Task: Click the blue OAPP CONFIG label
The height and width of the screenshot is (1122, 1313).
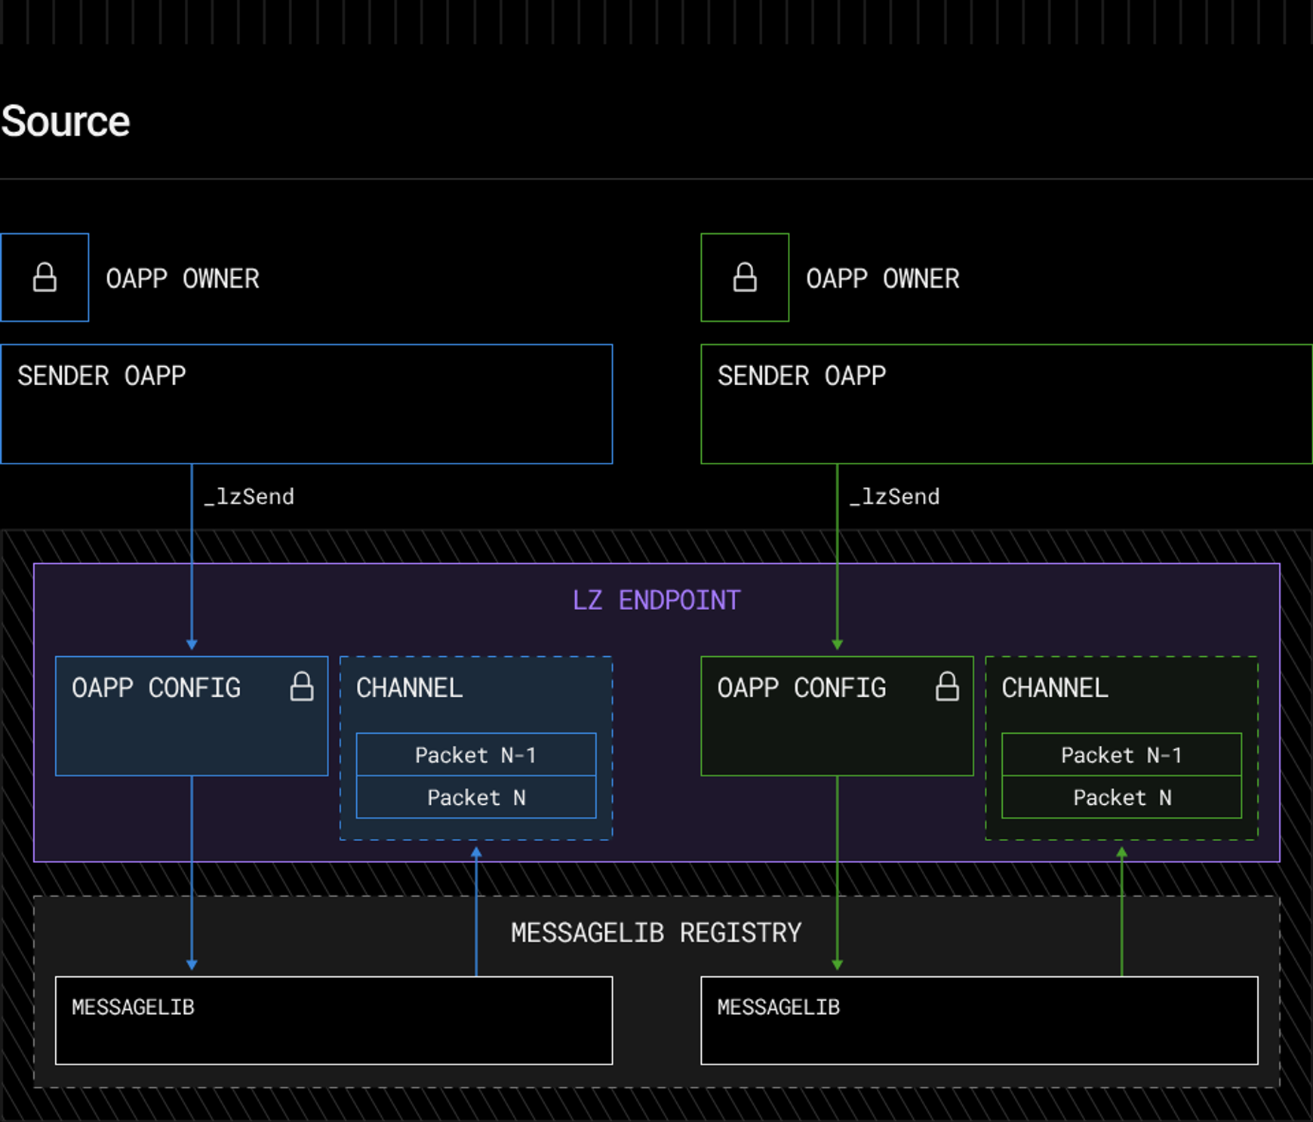Action: click(x=156, y=688)
